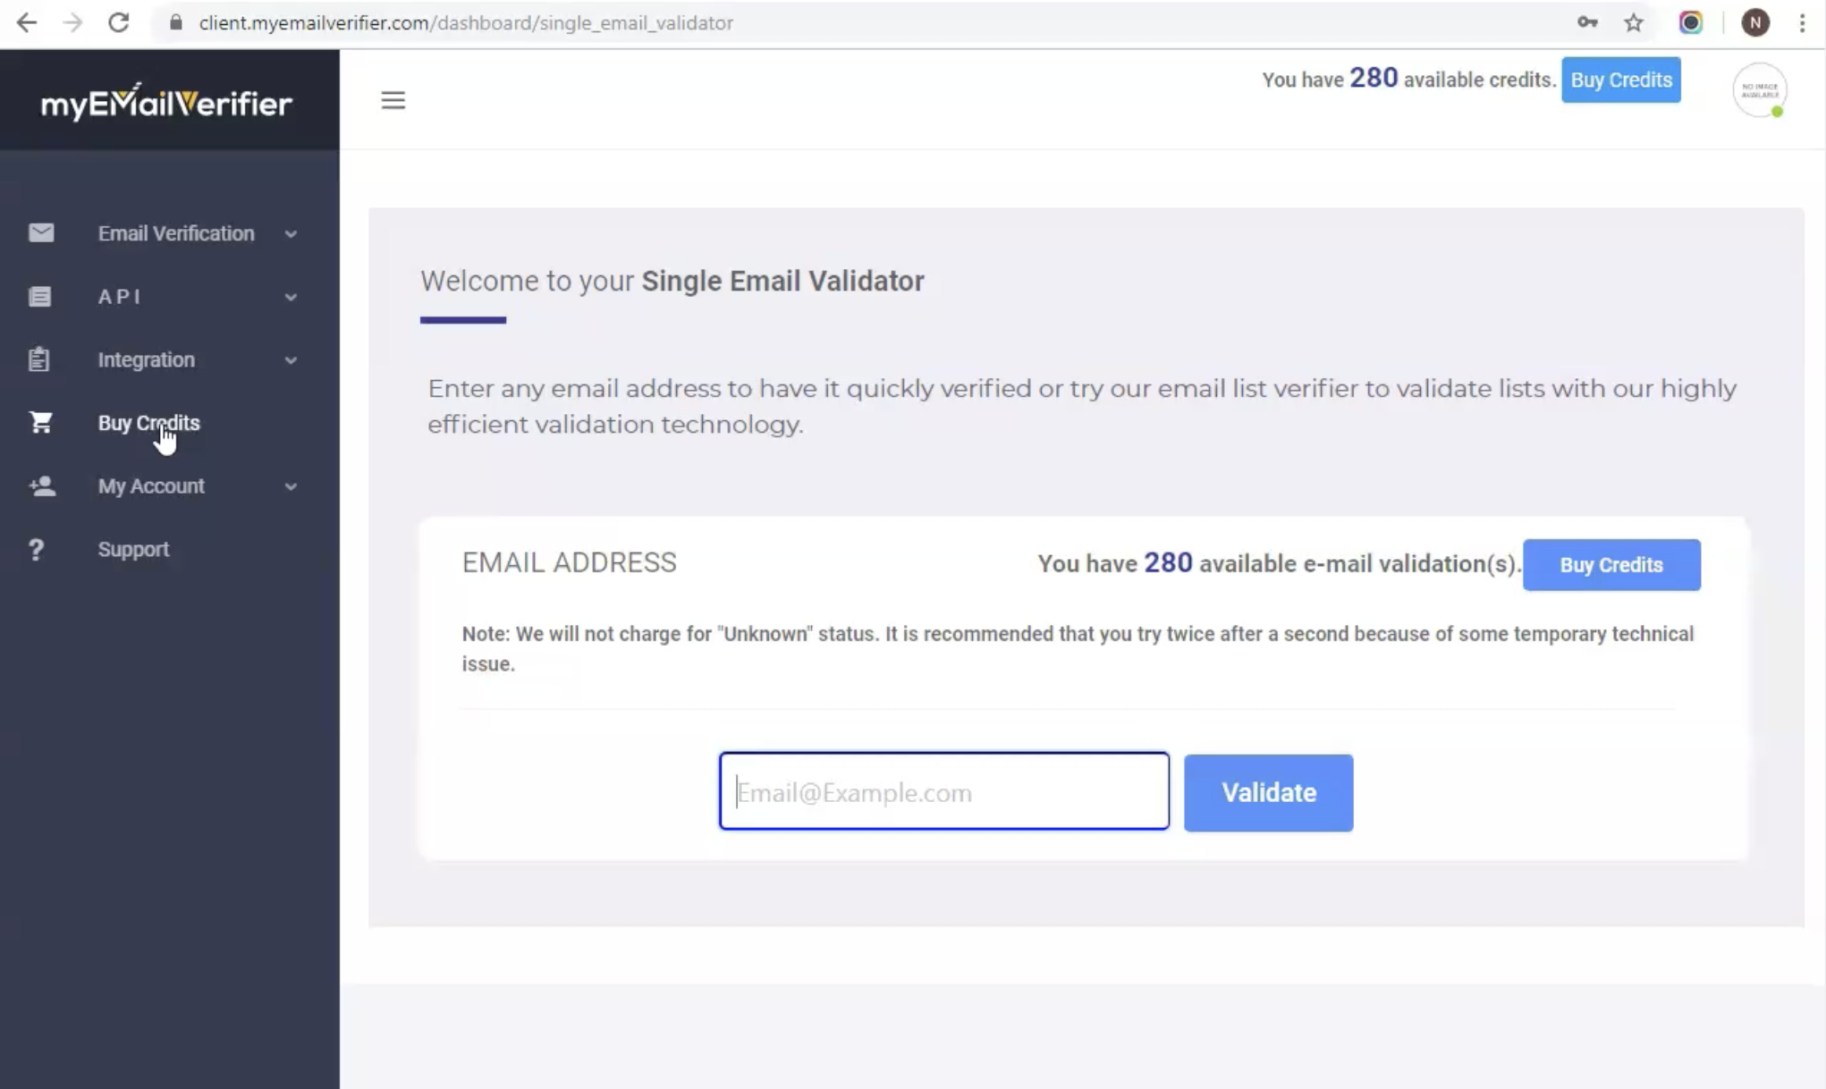Click Buy Credits in validation area
Viewport: 1826px width, 1089px height.
point(1612,564)
